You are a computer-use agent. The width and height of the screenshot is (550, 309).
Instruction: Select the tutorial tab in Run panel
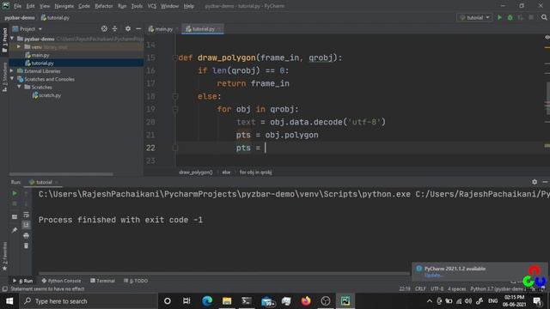pos(44,182)
